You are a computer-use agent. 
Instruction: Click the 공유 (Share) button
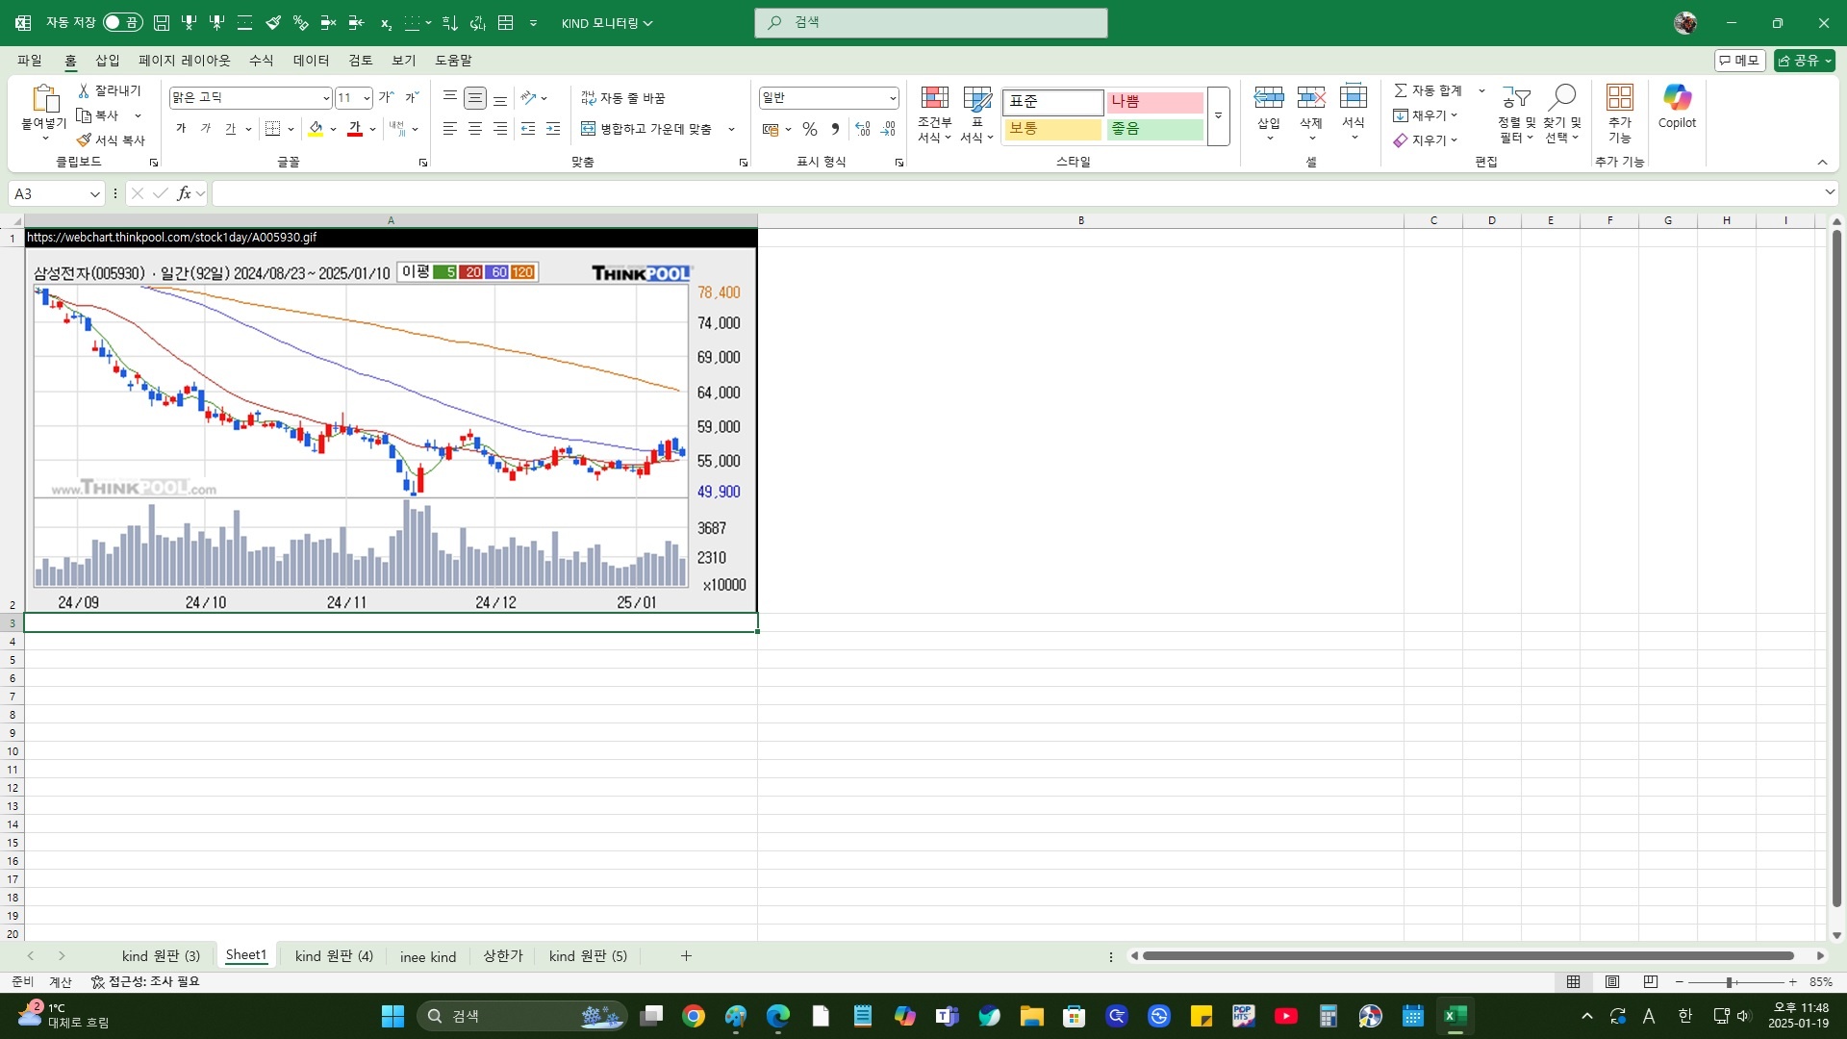coord(1805,61)
